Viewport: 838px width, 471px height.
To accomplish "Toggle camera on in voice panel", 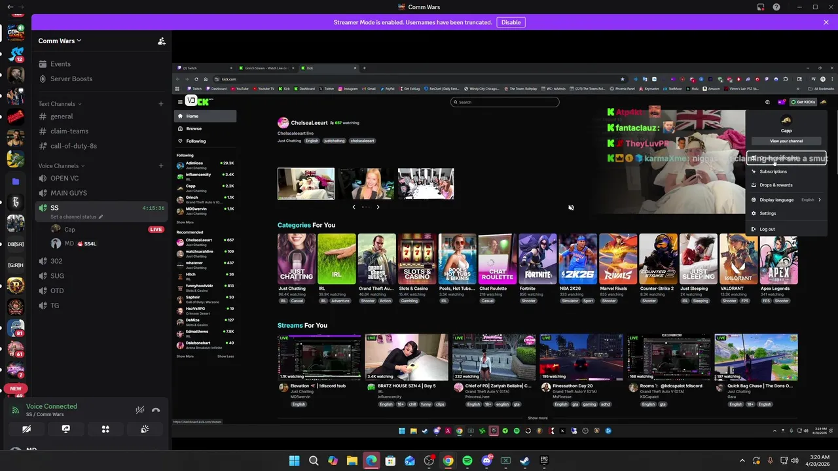I will point(26,429).
